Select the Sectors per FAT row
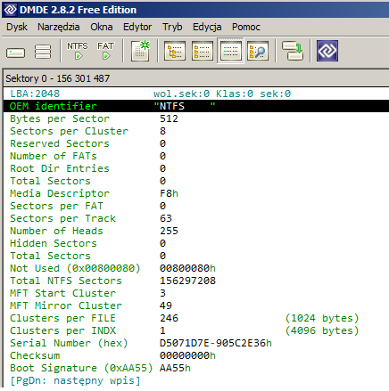Viewport: 389px width, 391px height. coord(196,206)
